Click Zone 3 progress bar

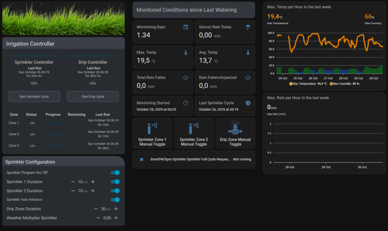click(x=54, y=146)
